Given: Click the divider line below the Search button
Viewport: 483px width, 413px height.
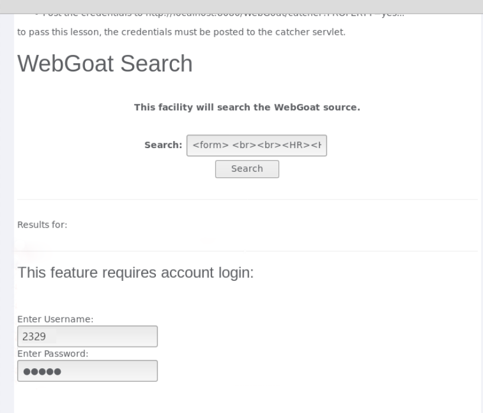Looking at the screenshot, I should point(247,199).
